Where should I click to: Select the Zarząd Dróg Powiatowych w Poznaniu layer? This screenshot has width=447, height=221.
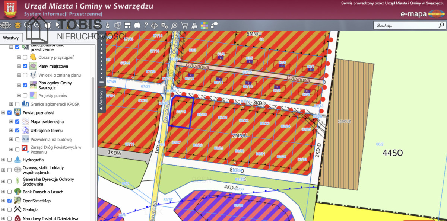56,150
